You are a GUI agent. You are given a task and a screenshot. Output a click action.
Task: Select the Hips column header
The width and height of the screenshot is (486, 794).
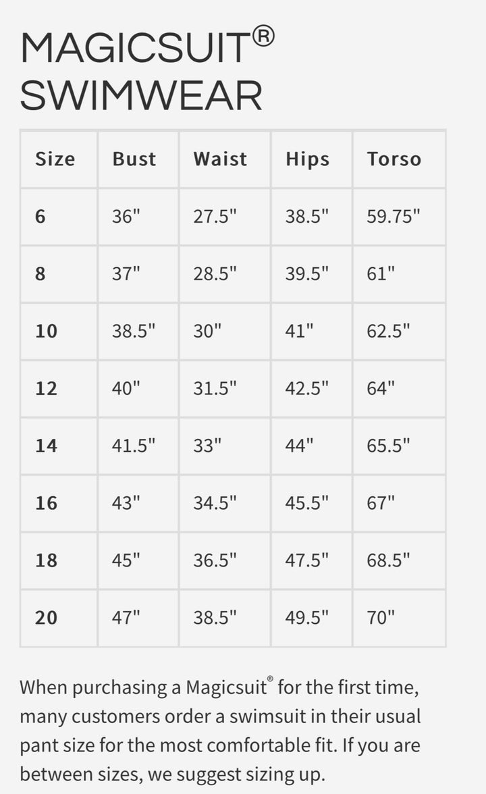[x=307, y=159]
